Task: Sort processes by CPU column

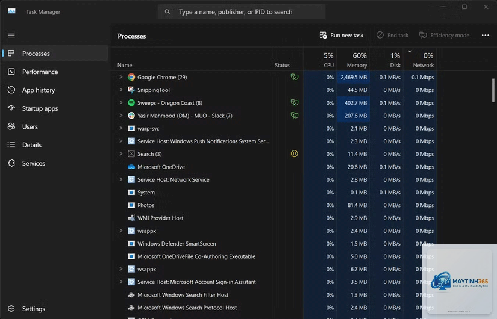Action: point(320,60)
